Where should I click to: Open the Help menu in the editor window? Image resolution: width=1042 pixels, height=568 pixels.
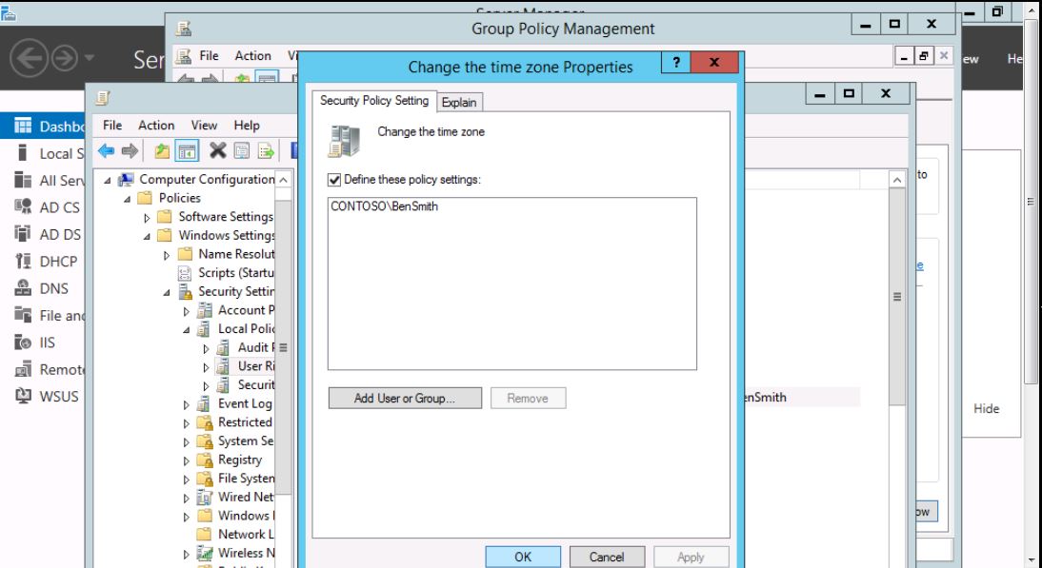click(247, 125)
